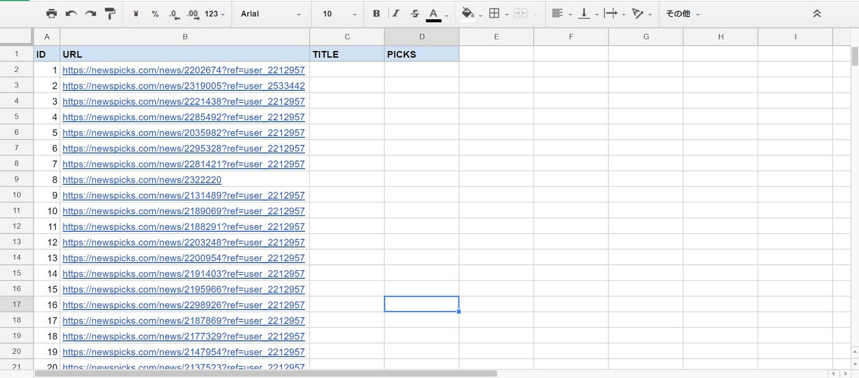Redo the last action
This screenshot has width=859, height=378.
click(x=90, y=14)
